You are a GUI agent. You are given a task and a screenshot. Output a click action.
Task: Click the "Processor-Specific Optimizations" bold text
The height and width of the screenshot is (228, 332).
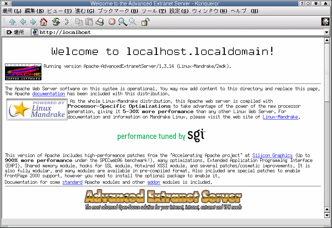tap(119, 106)
